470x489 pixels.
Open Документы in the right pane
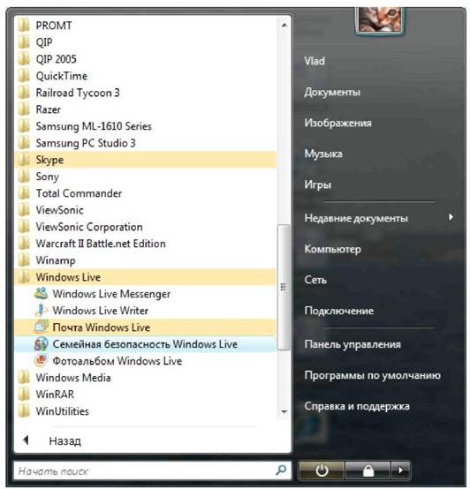point(332,92)
